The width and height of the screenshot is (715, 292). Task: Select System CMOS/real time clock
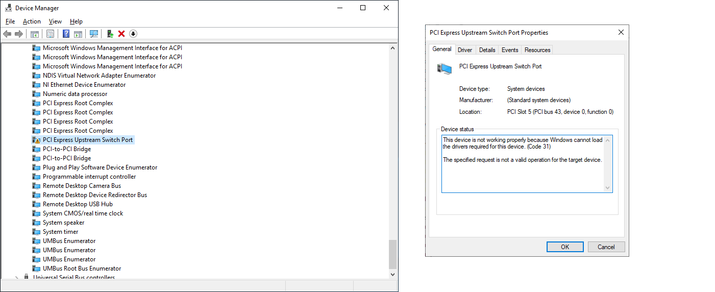click(83, 213)
